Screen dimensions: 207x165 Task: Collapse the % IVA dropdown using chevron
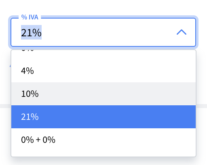coord(182,32)
